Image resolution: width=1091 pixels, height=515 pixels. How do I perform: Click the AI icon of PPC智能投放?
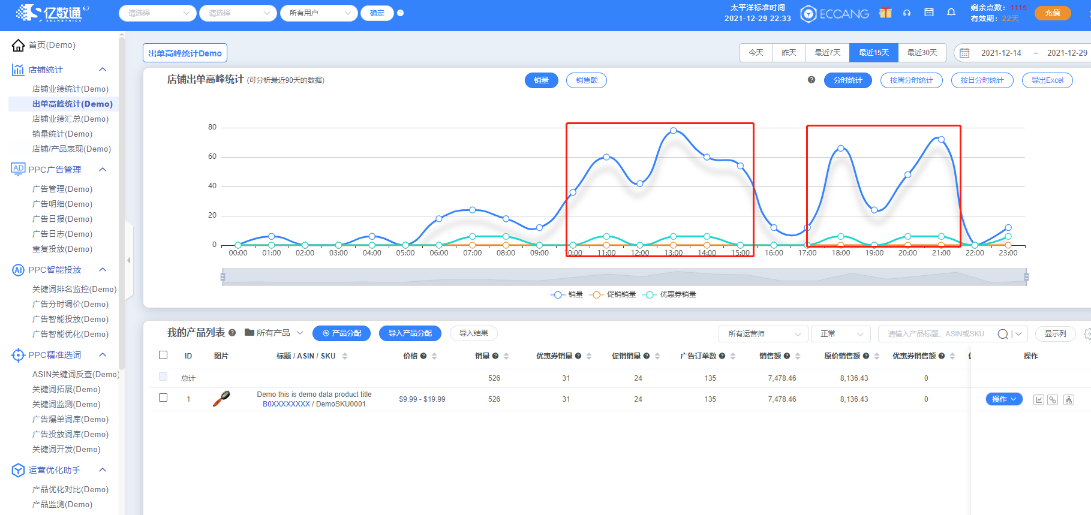(x=18, y=270)
